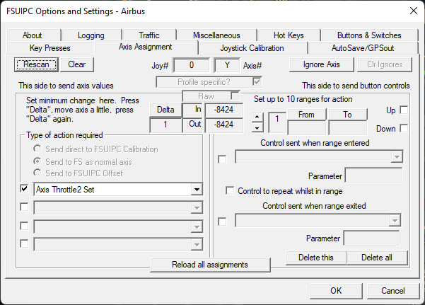Enable the range exited control checkbox

pyautogui.click(x=222, y=222)
